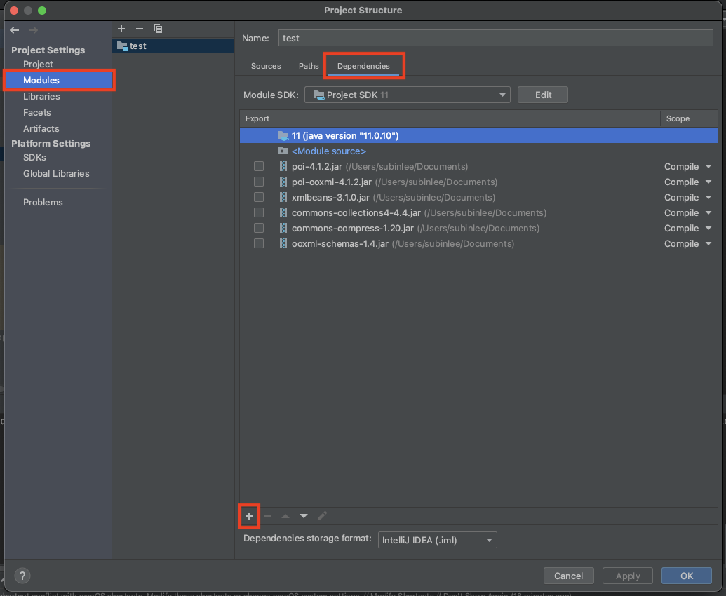Click the poi-ooxml-4.1.2.jar library icon

tap(283, 182)
